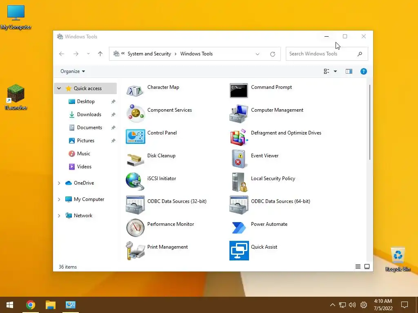
Task: Select My Computer desktop shortcut
Action: coord(16,17)
